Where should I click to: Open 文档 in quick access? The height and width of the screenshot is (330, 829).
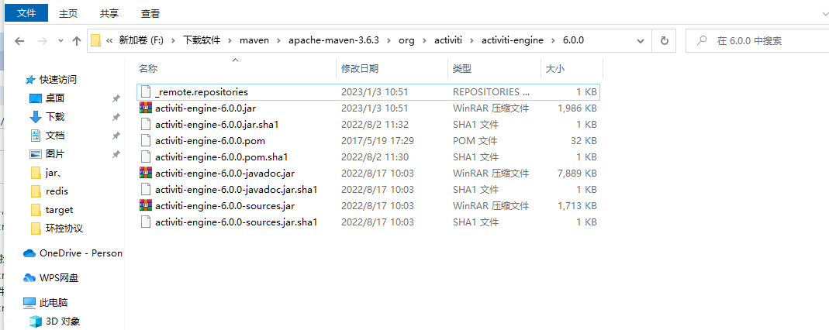pos(55,136)
